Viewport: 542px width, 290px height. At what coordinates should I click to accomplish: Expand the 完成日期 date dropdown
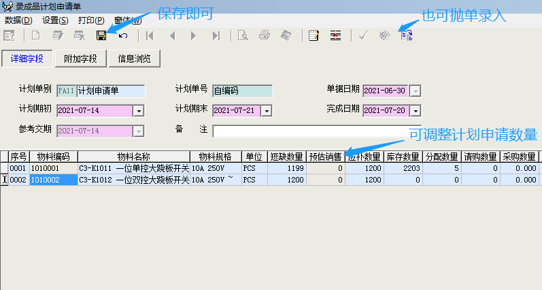(x=416, y=110)
